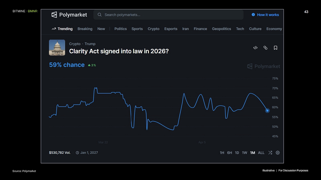Click the shuffle compare icon below chart
The height and width of the screenshot is (180, 321).
point(270,153)
